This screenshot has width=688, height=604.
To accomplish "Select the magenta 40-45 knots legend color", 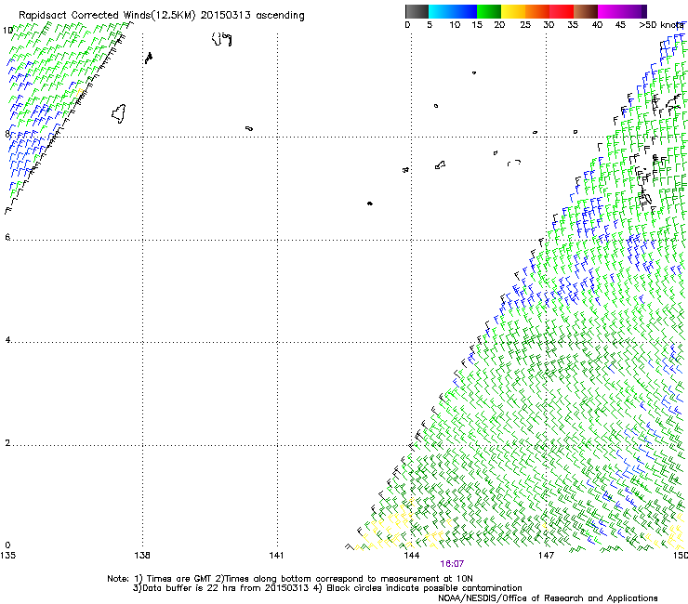I will (x=610, y=11).
